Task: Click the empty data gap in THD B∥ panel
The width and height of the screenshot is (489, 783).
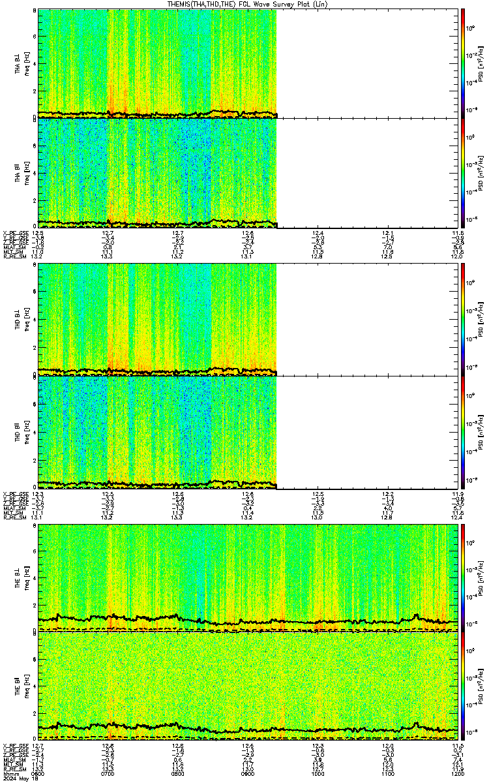Action: coord(366,431)
